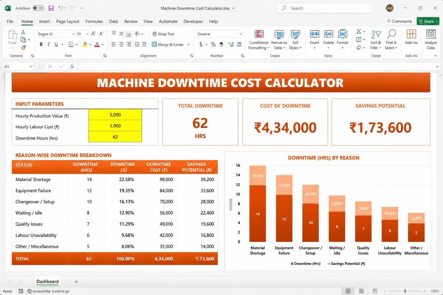Switch to the Insert tab
The height and width of the screenshot is (295, 443).
click(x=44, y=21)
